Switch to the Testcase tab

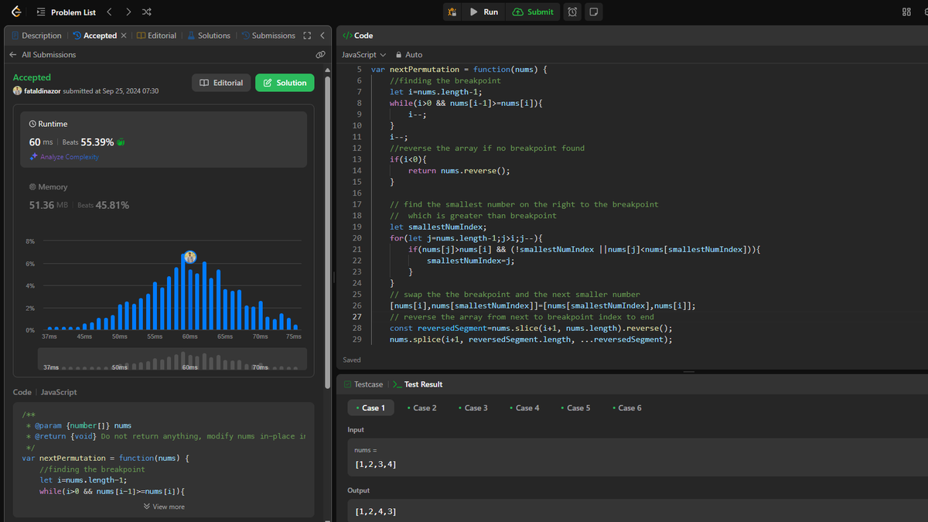pos(363,384)
